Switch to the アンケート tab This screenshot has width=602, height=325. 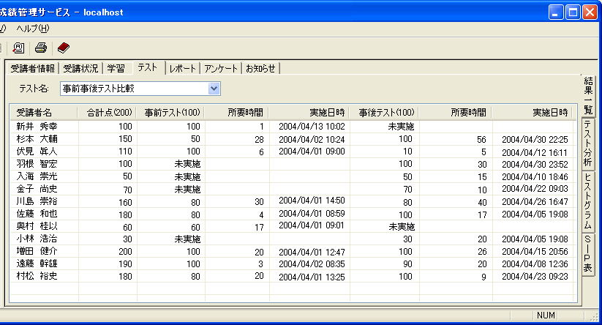[221, 68]
